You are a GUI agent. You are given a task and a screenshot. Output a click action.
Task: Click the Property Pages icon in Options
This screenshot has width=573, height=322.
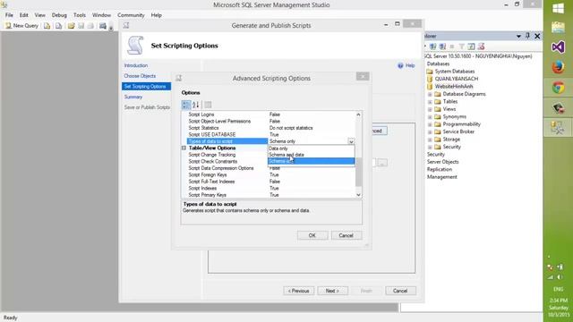[208, 105]
